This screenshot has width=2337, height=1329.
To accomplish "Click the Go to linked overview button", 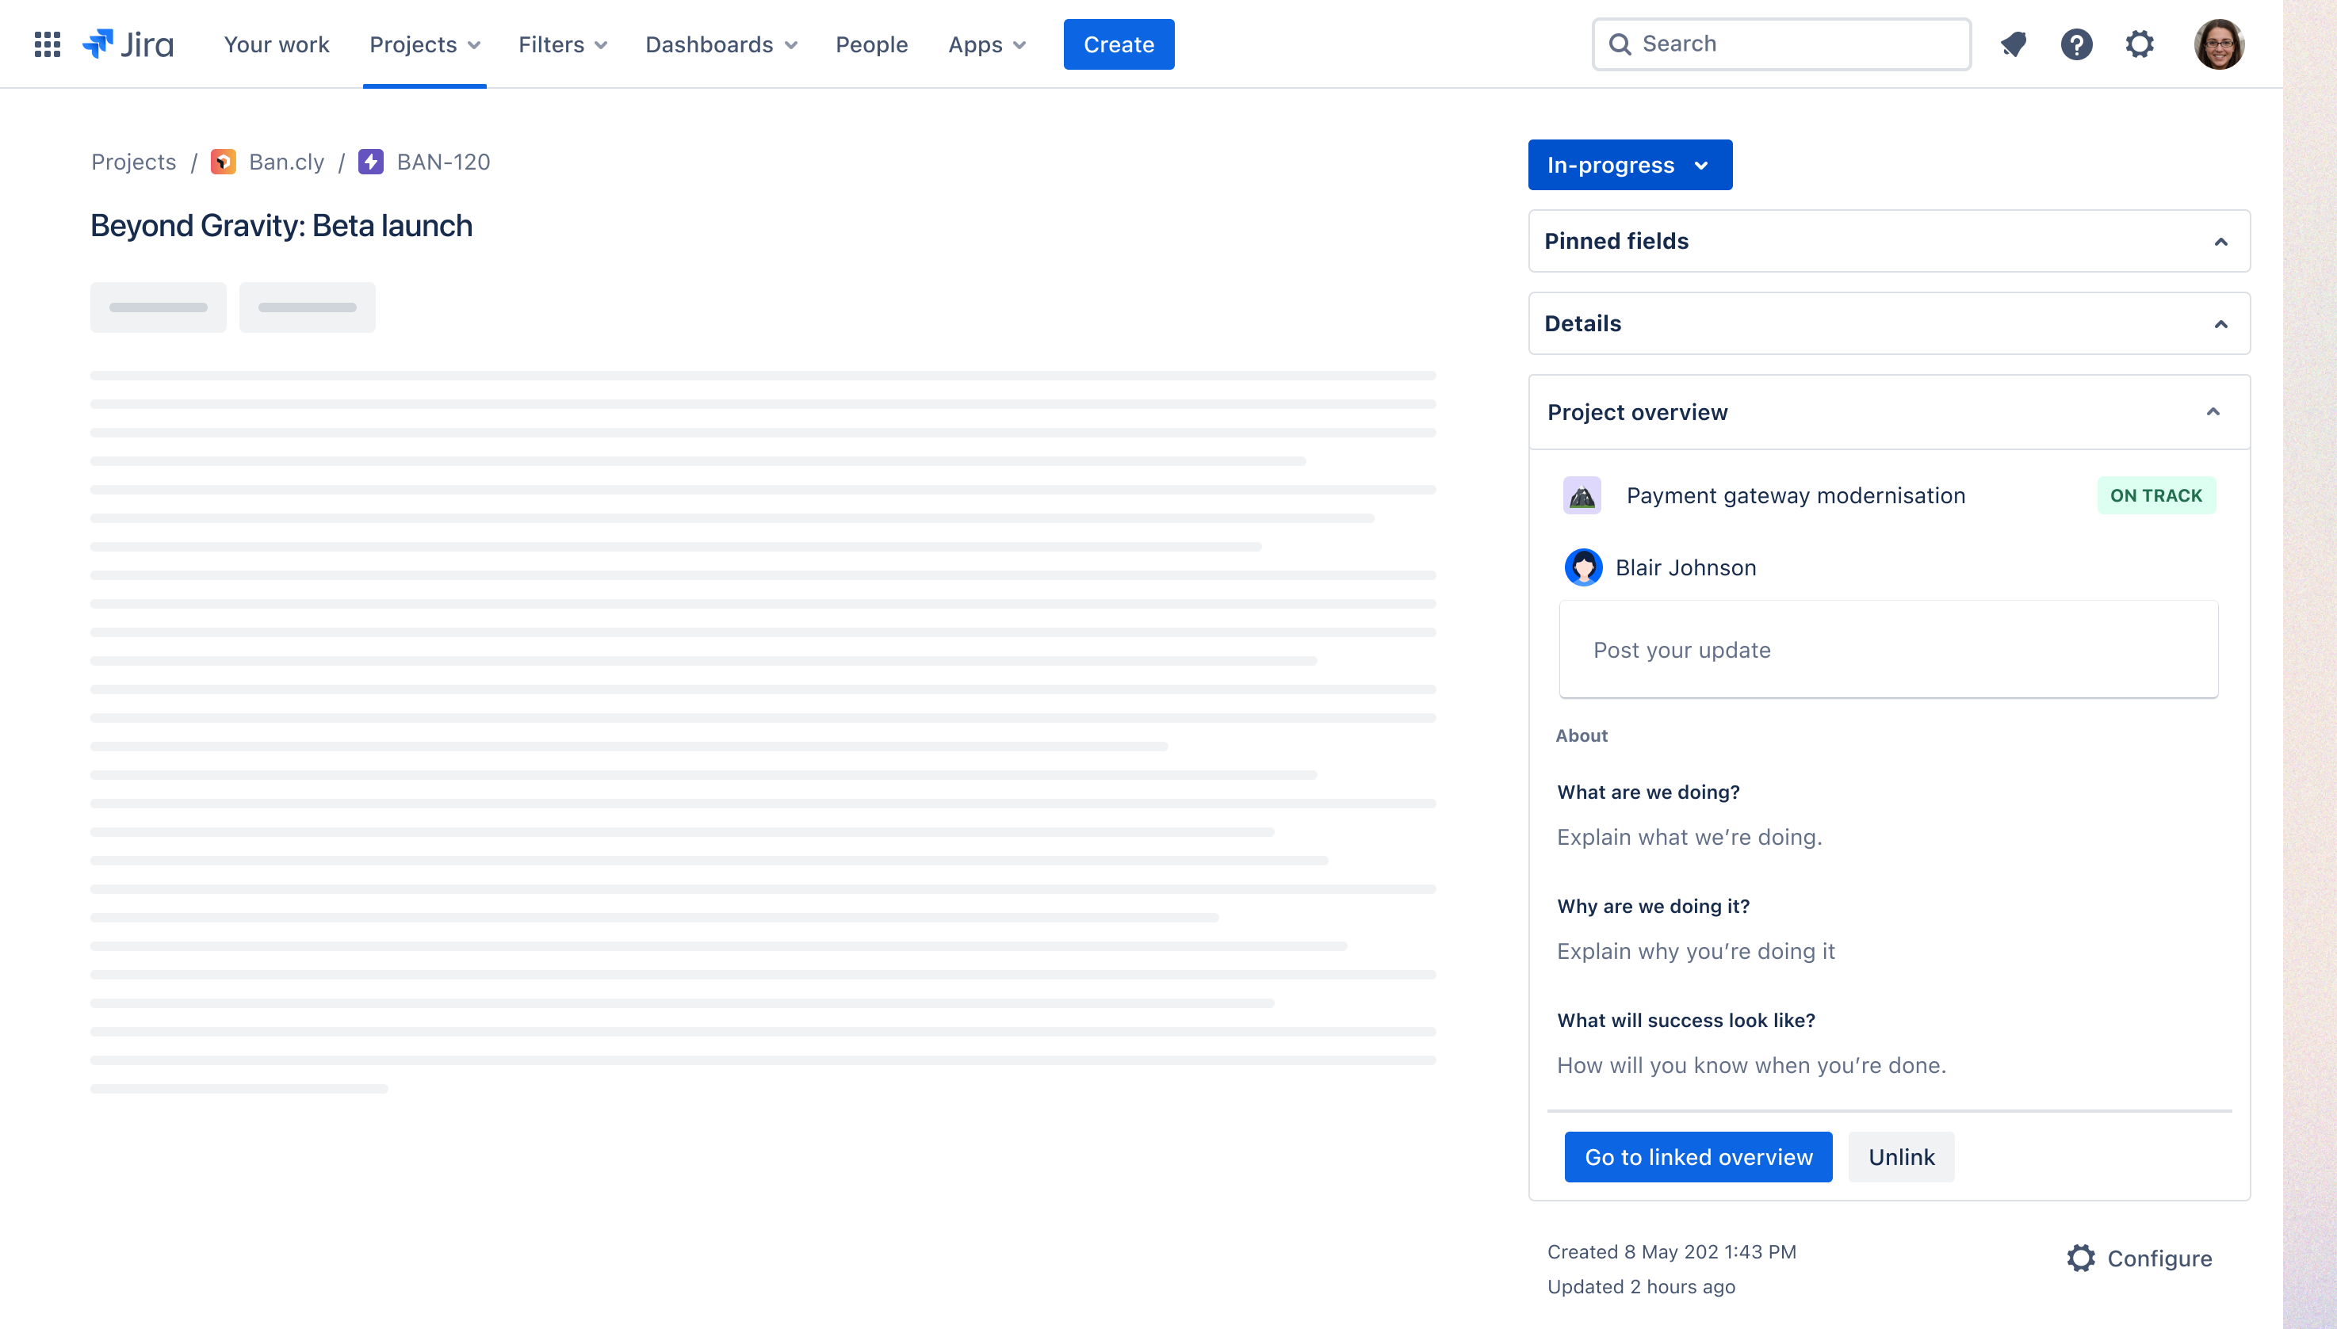I will [x=1698, y=1156].
